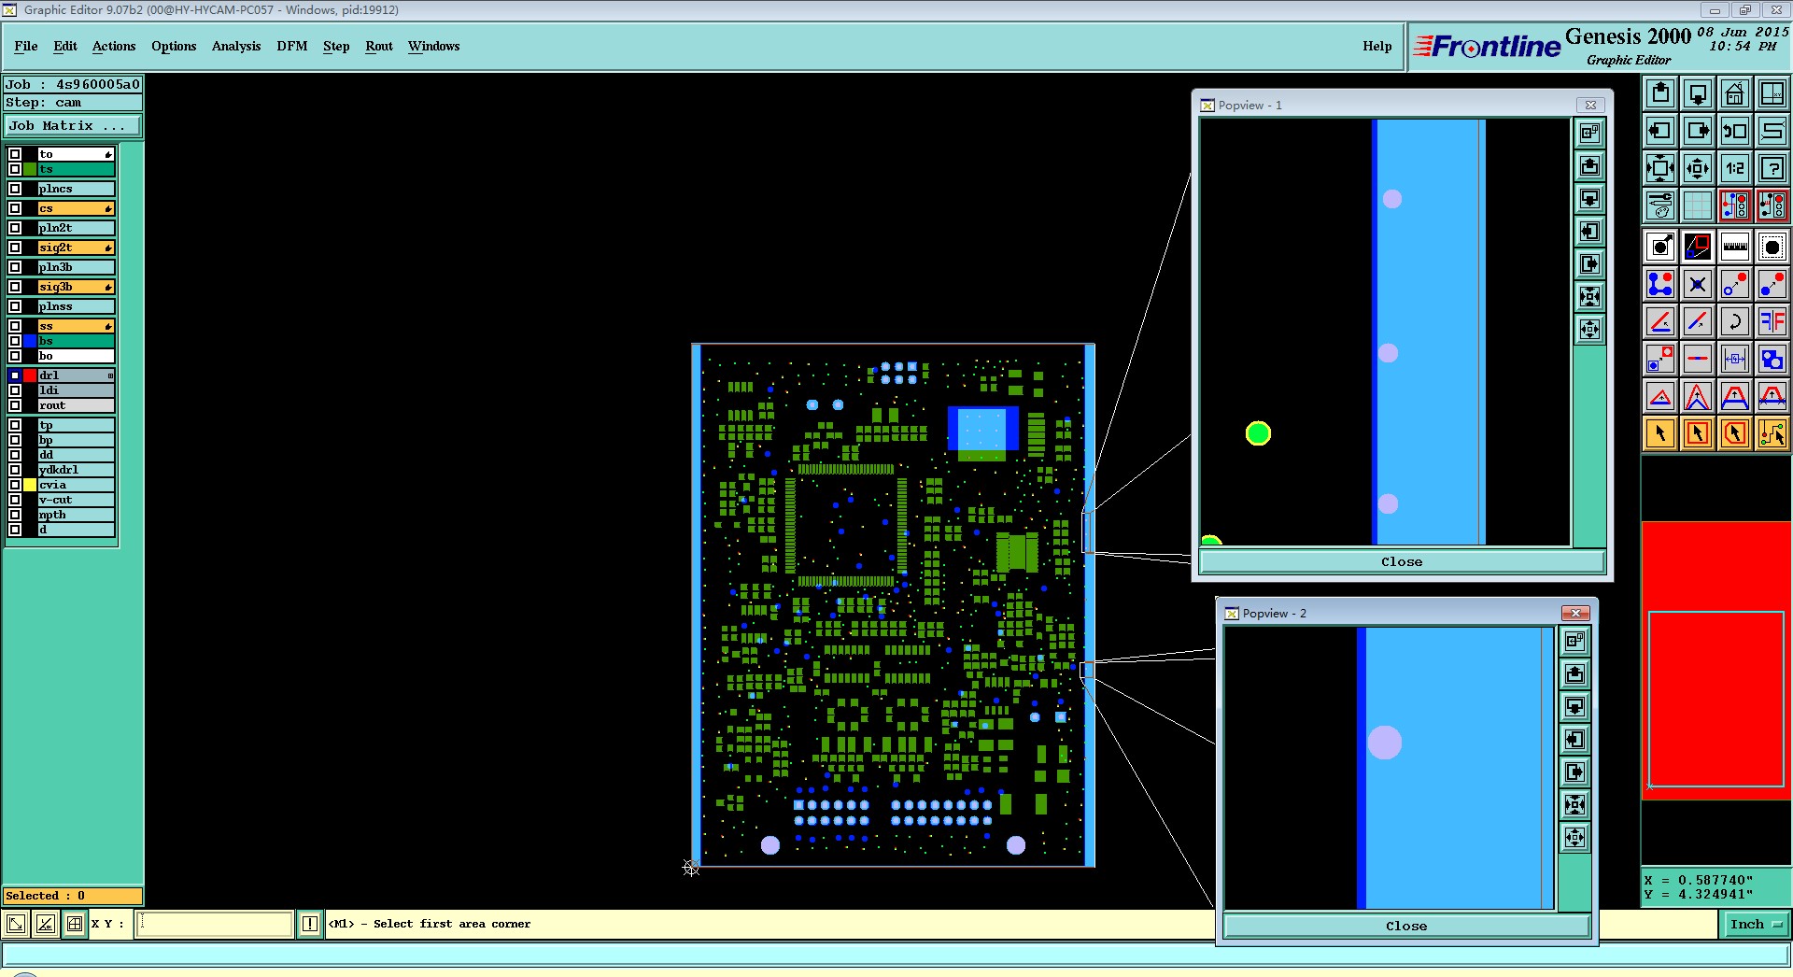Toggle the checkbox for layer 'v-cut'
1793x977 pixels.
pyautogui.click(x=15, y=500)
